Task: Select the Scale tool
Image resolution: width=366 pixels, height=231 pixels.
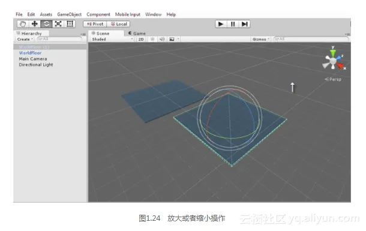Action: [x=58, y=24]
